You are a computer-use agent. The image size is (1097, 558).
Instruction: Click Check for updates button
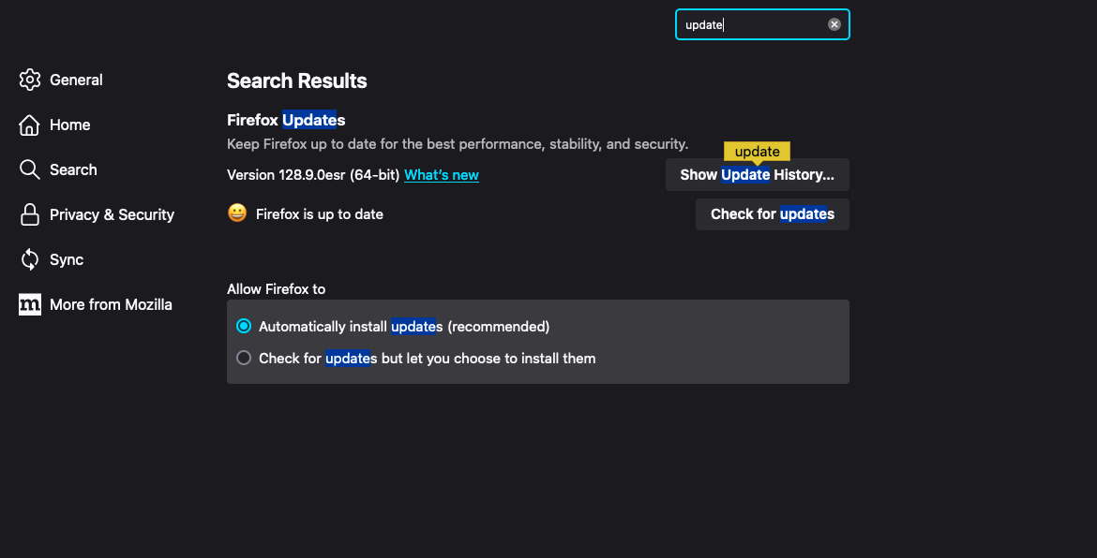[773, 214]
